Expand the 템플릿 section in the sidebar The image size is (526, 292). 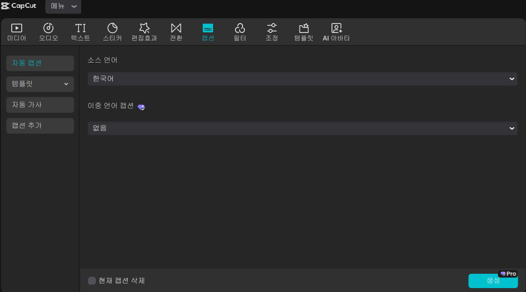click(x=40, y=84)
